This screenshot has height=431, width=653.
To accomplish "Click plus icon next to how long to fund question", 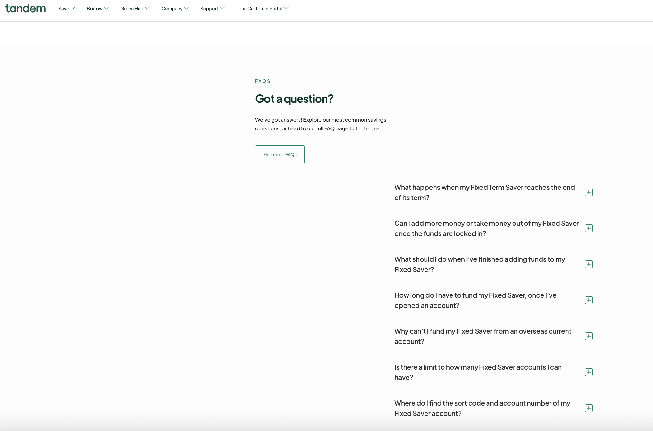I will pos(588,300).
